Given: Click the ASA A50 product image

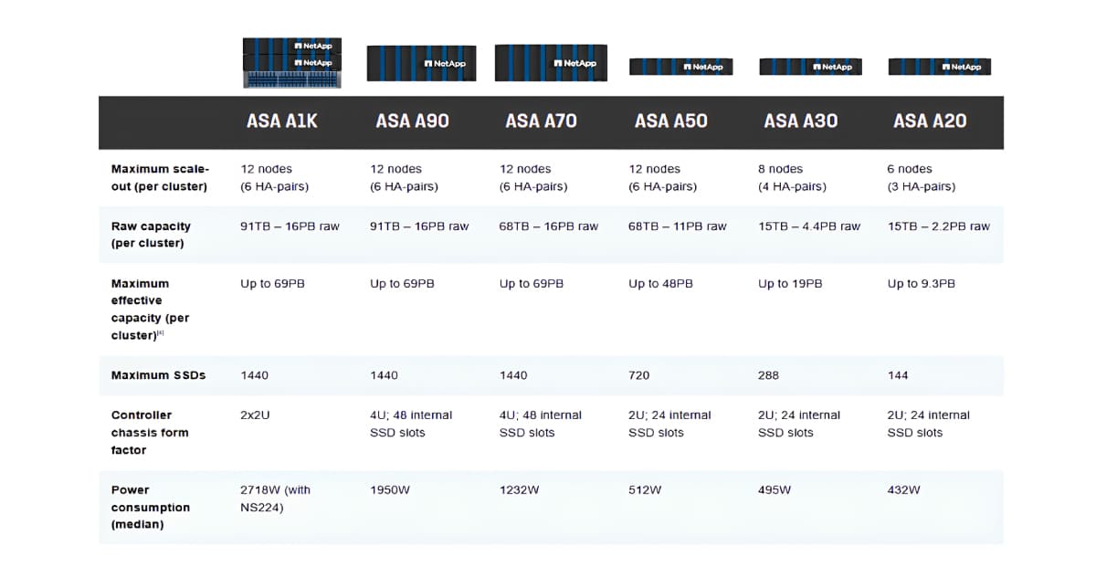Looking at the screenshot, I should 680,66.
